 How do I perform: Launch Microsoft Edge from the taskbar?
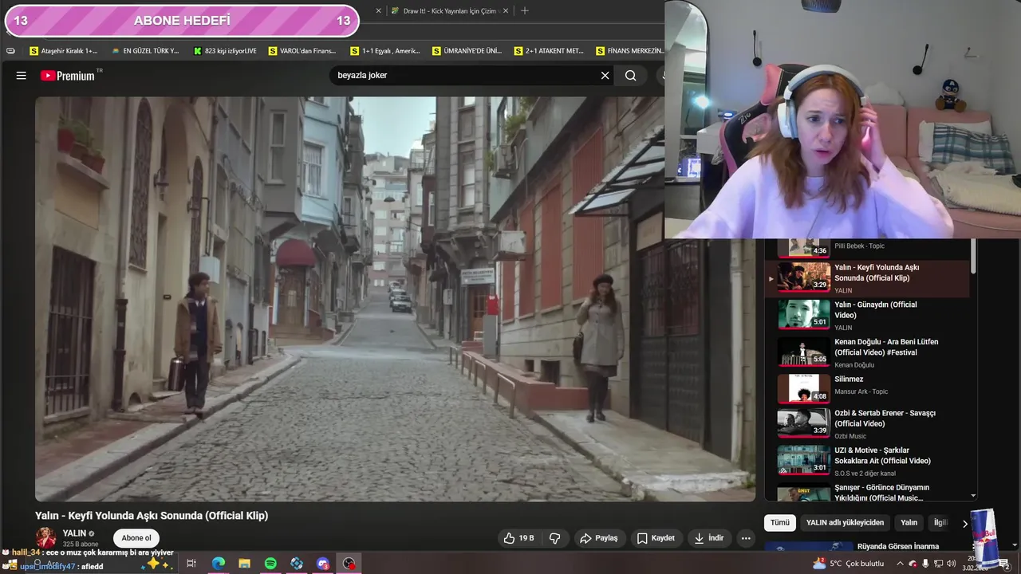pos(218,564)
